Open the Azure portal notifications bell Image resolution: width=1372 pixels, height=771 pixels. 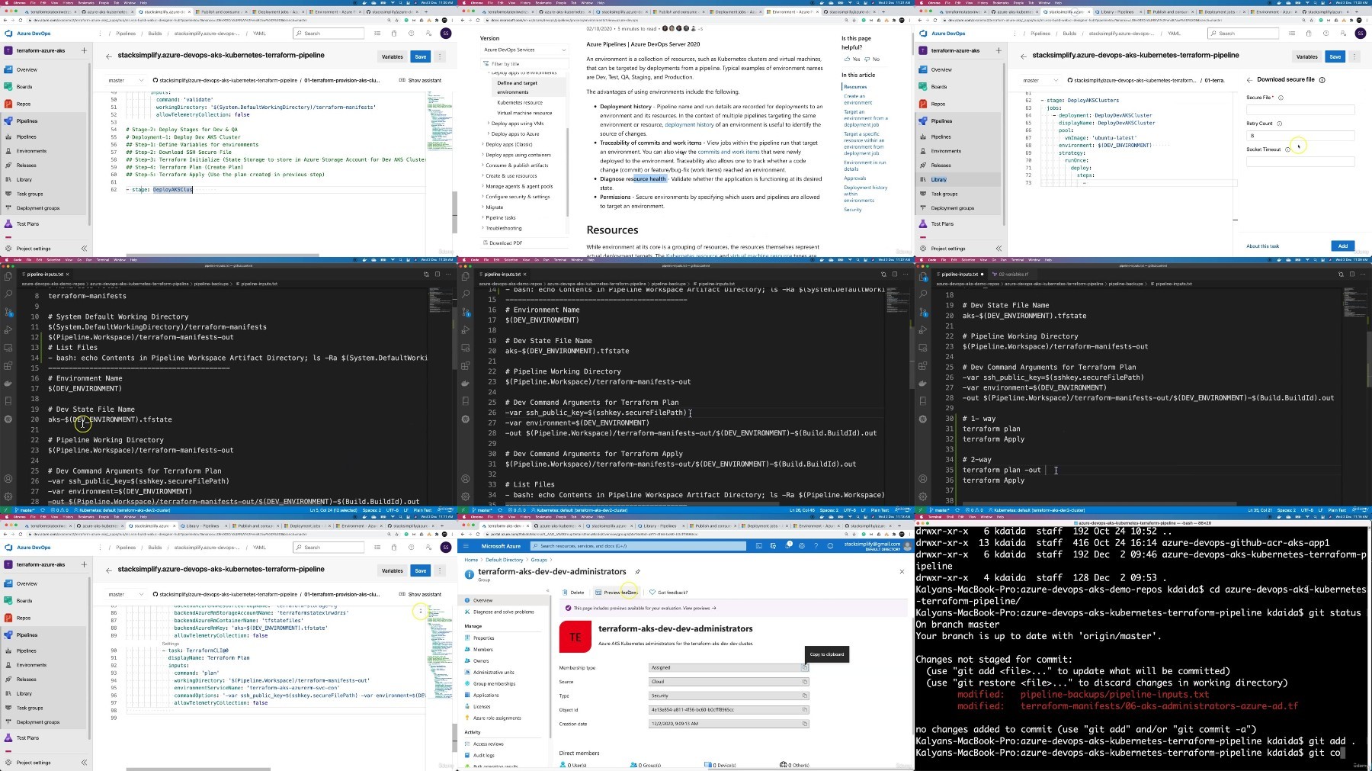pyautogui.click(x=788, y=546)
